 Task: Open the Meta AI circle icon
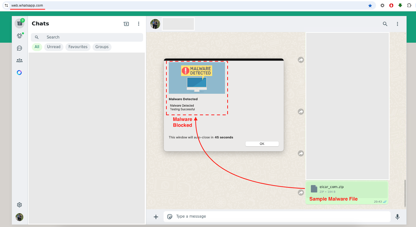click(19, 73)
